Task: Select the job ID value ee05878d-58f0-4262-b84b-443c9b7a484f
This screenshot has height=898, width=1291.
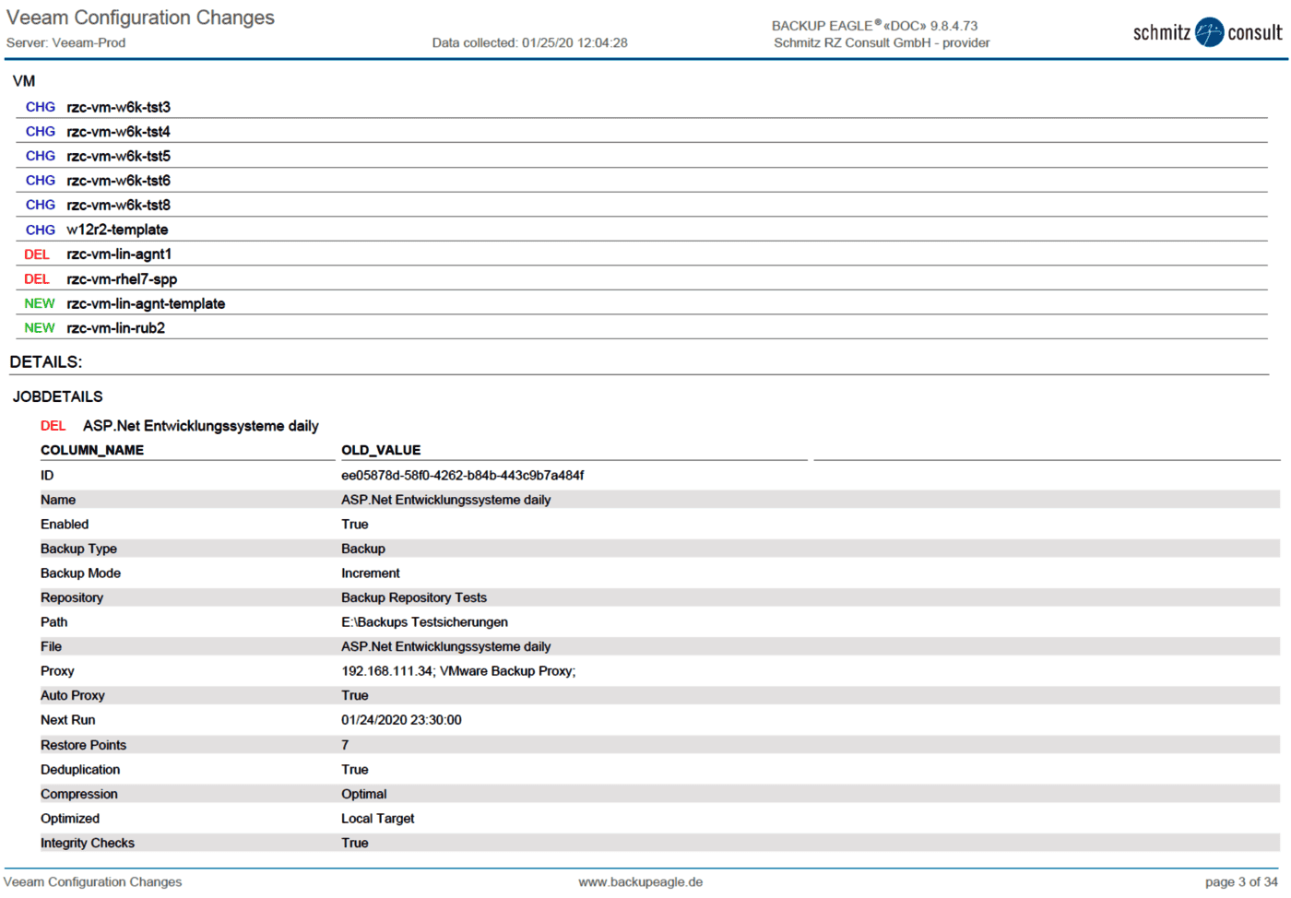Action: coord(462,476)
